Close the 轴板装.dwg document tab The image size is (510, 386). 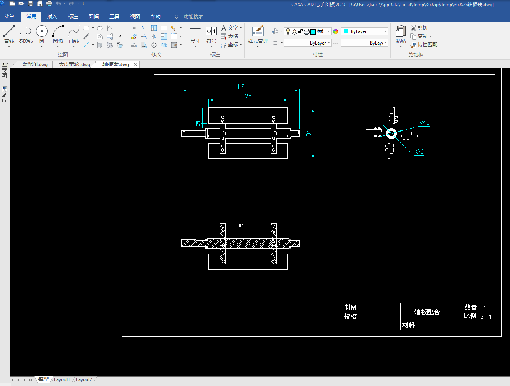135,64
